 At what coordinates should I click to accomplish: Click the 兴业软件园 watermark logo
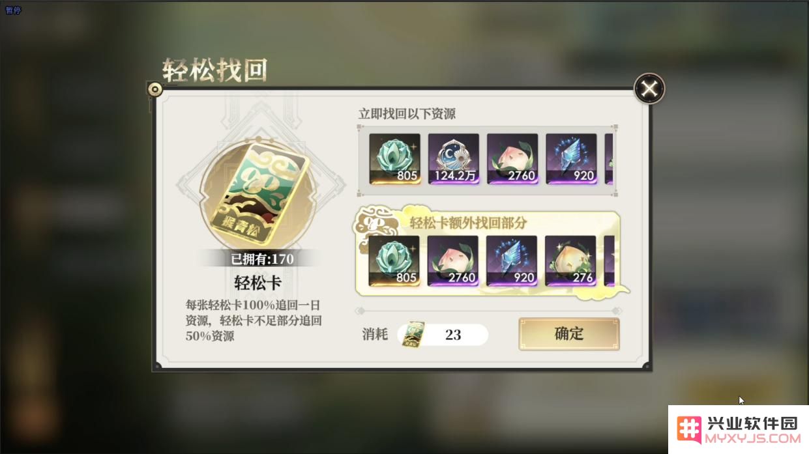739,429
